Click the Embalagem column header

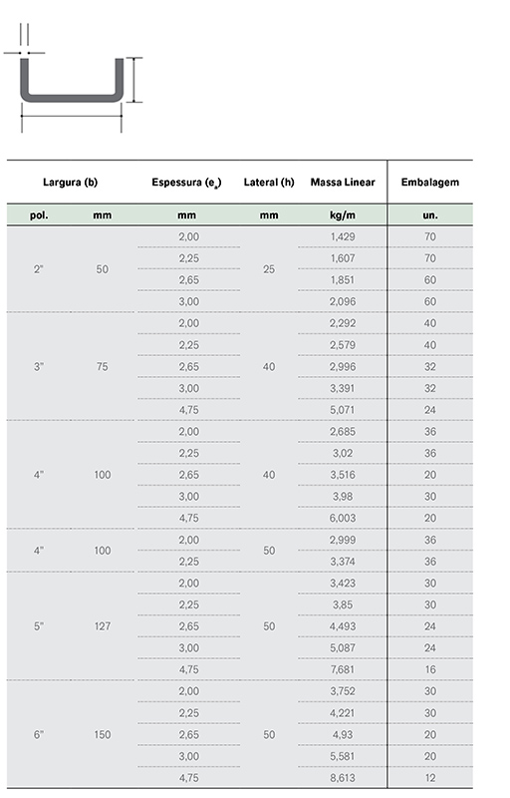point(429,183)
